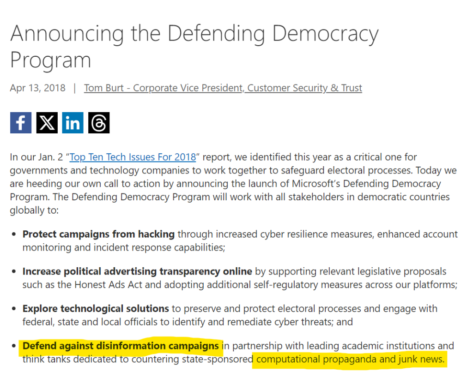Click the Apr 13, 2018 publication date
Viewport: 473px width, 378px height.
(38, 88)
